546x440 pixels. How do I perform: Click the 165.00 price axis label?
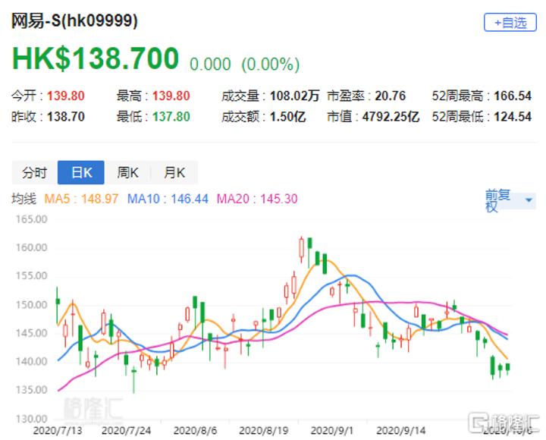(31, 219)
